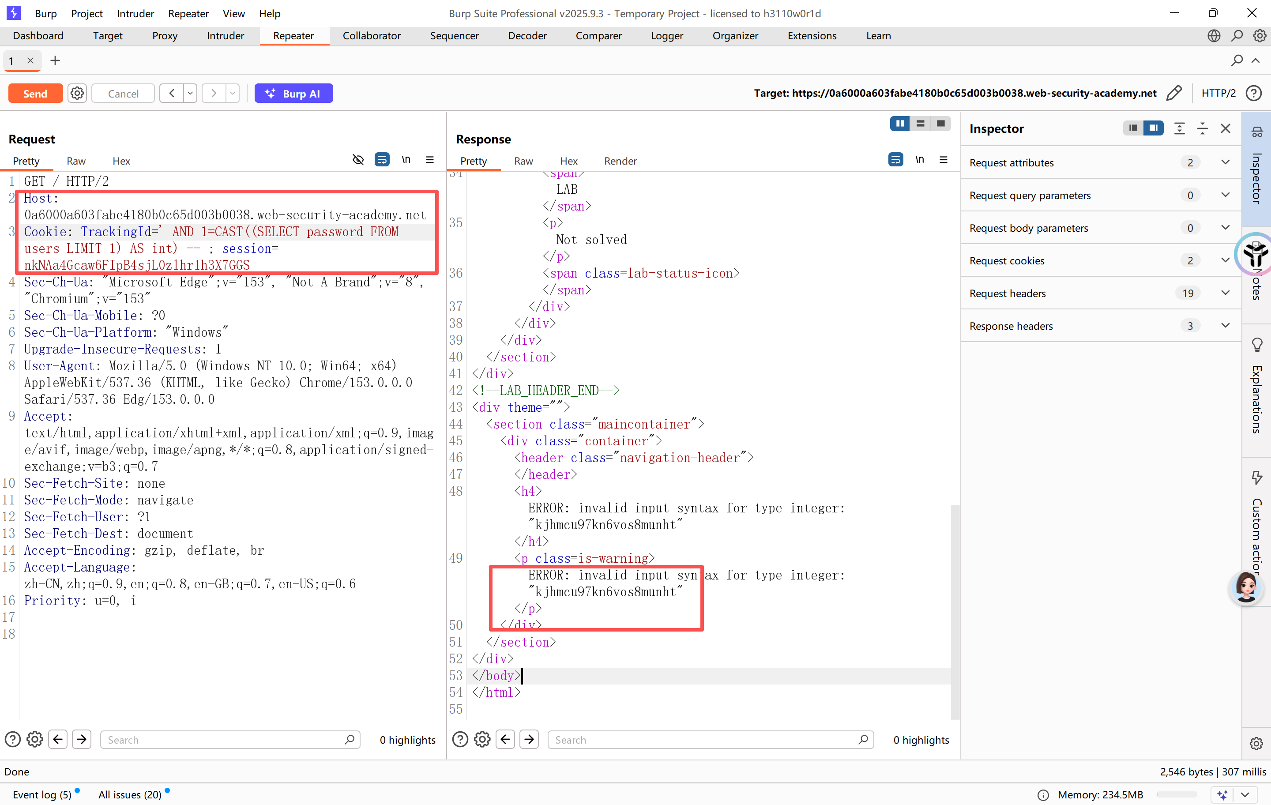Go to the next response search match arrow

pos(530,739)
